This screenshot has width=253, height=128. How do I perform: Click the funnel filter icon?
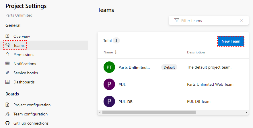click(177, 20)
